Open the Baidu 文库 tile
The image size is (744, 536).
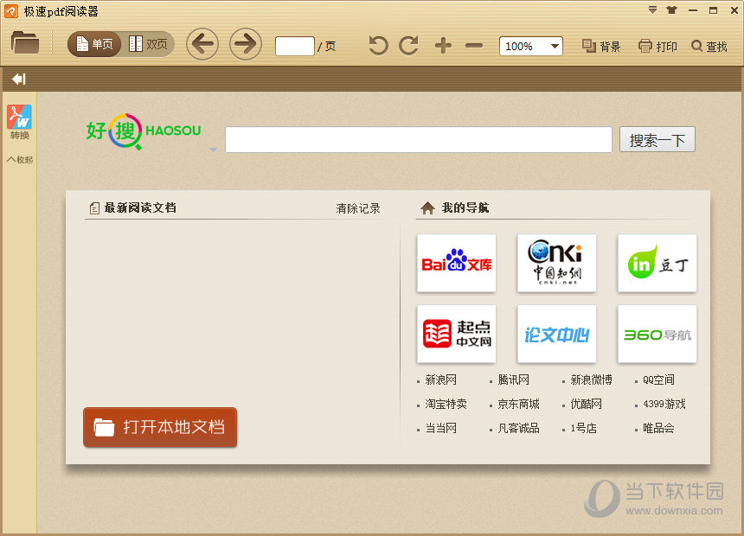pyautogui.click(x=457, y=263)
